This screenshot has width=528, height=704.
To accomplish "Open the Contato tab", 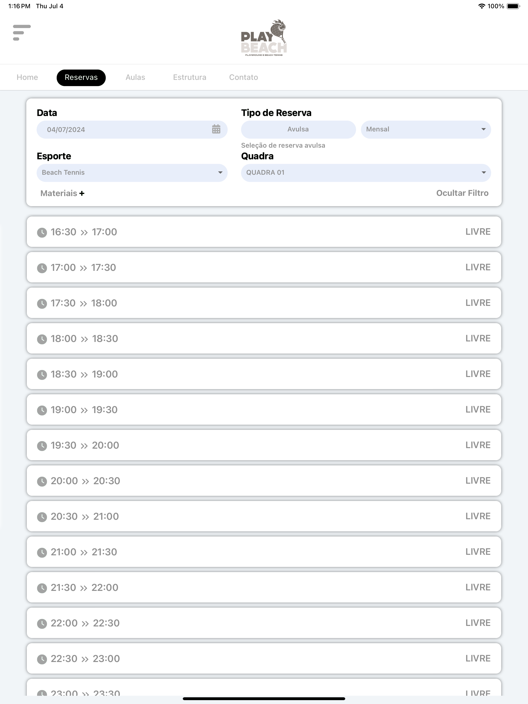I will point(244,77).
